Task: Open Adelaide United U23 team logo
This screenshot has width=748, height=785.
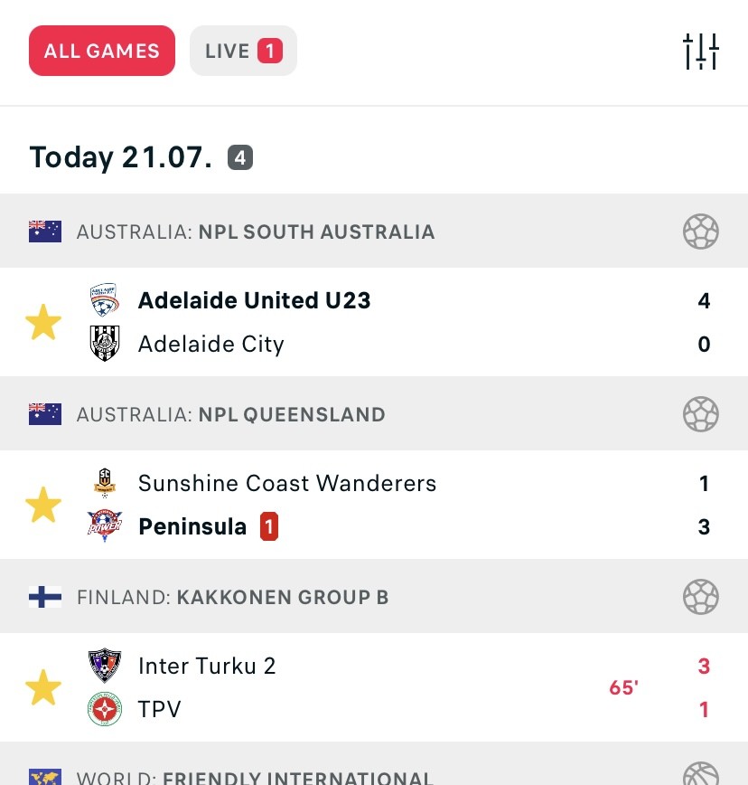Action: click(105, 300)
